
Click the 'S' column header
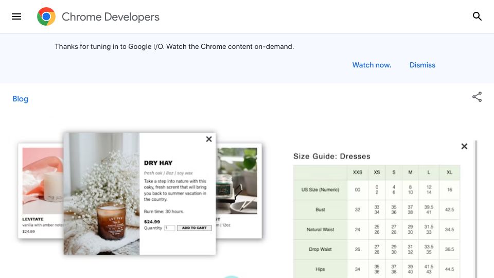(x=394, y=172)
